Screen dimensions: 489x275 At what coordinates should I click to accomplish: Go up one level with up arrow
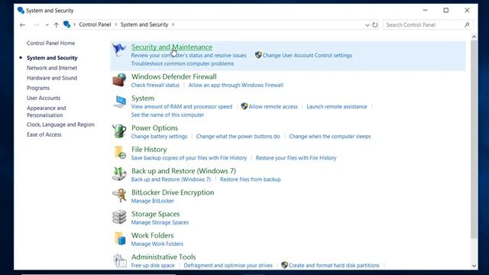56,25
